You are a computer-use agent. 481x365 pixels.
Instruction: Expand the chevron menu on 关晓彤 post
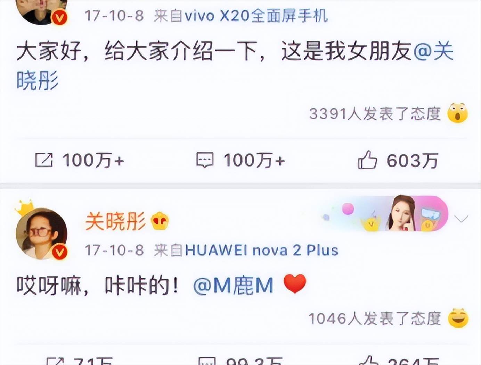(461, 219)
